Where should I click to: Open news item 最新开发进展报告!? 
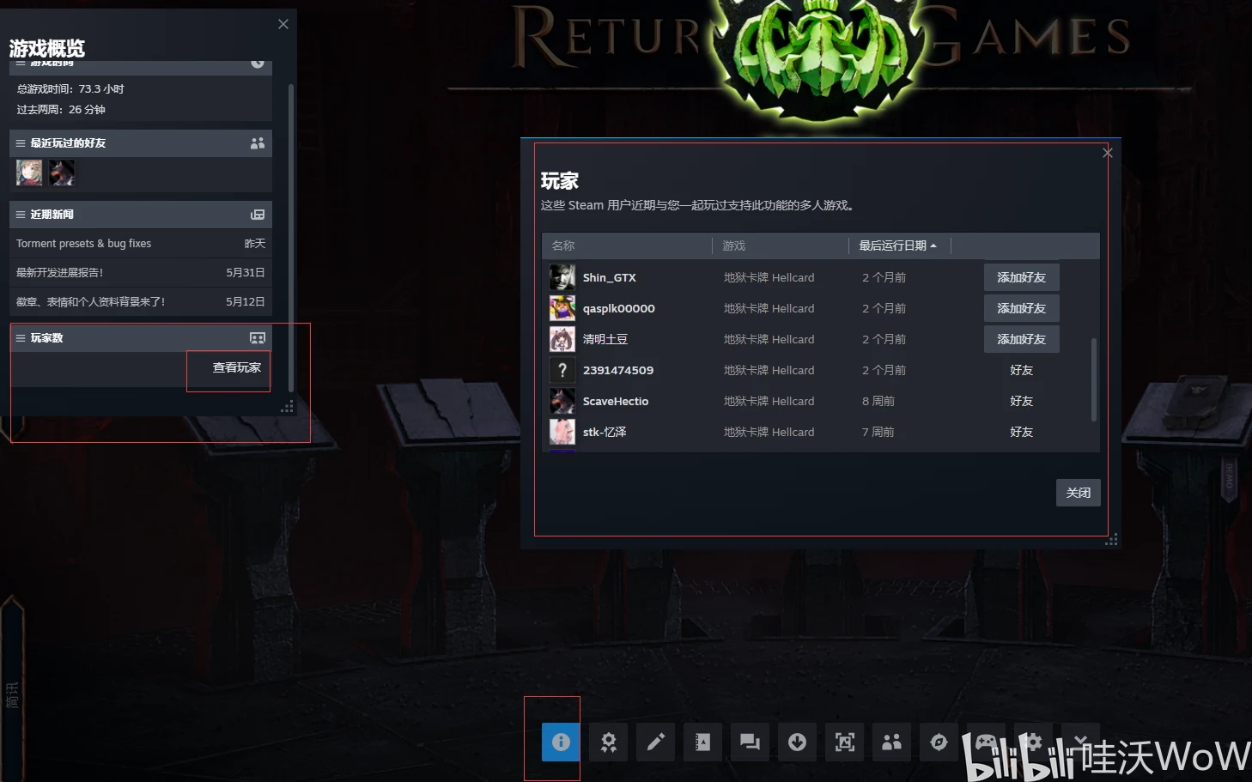(x=141, y=273)
